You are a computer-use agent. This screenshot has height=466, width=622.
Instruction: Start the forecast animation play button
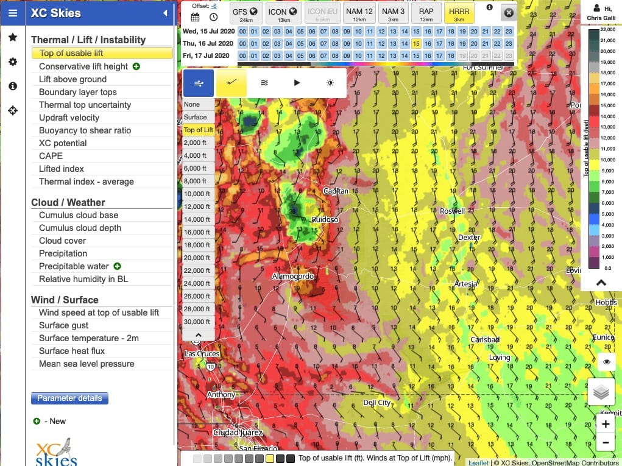point(297,82)
